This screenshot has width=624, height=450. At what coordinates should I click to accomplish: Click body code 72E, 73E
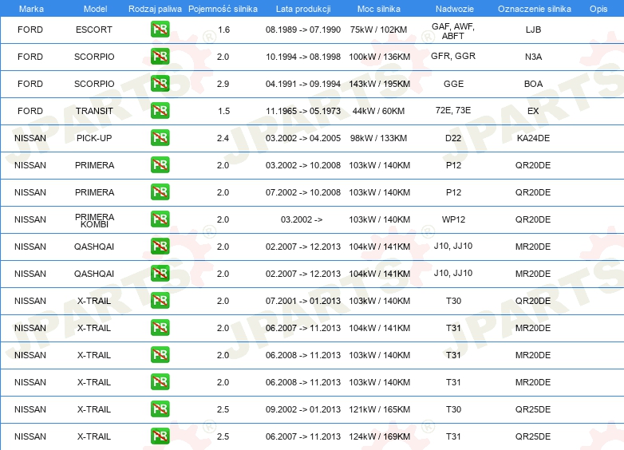pyautogui.click(x=453, y=110)
